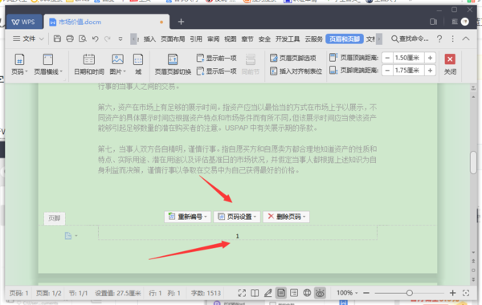482x305 pixels.
Task: Edit the 1.50厘米 header distance field
Action: click(408, 58)
